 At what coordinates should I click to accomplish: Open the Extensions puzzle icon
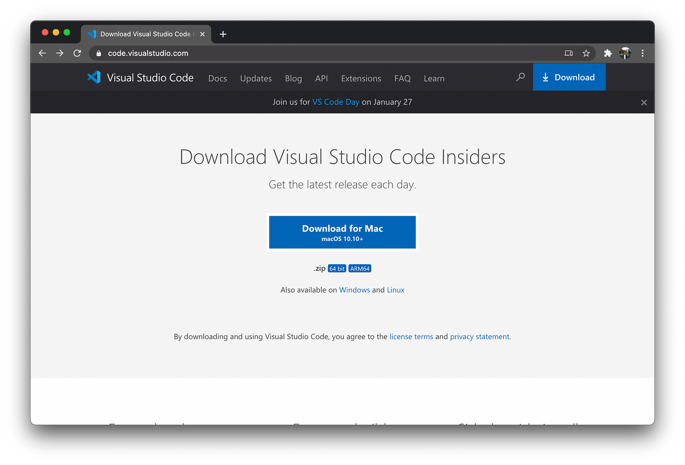608,53
